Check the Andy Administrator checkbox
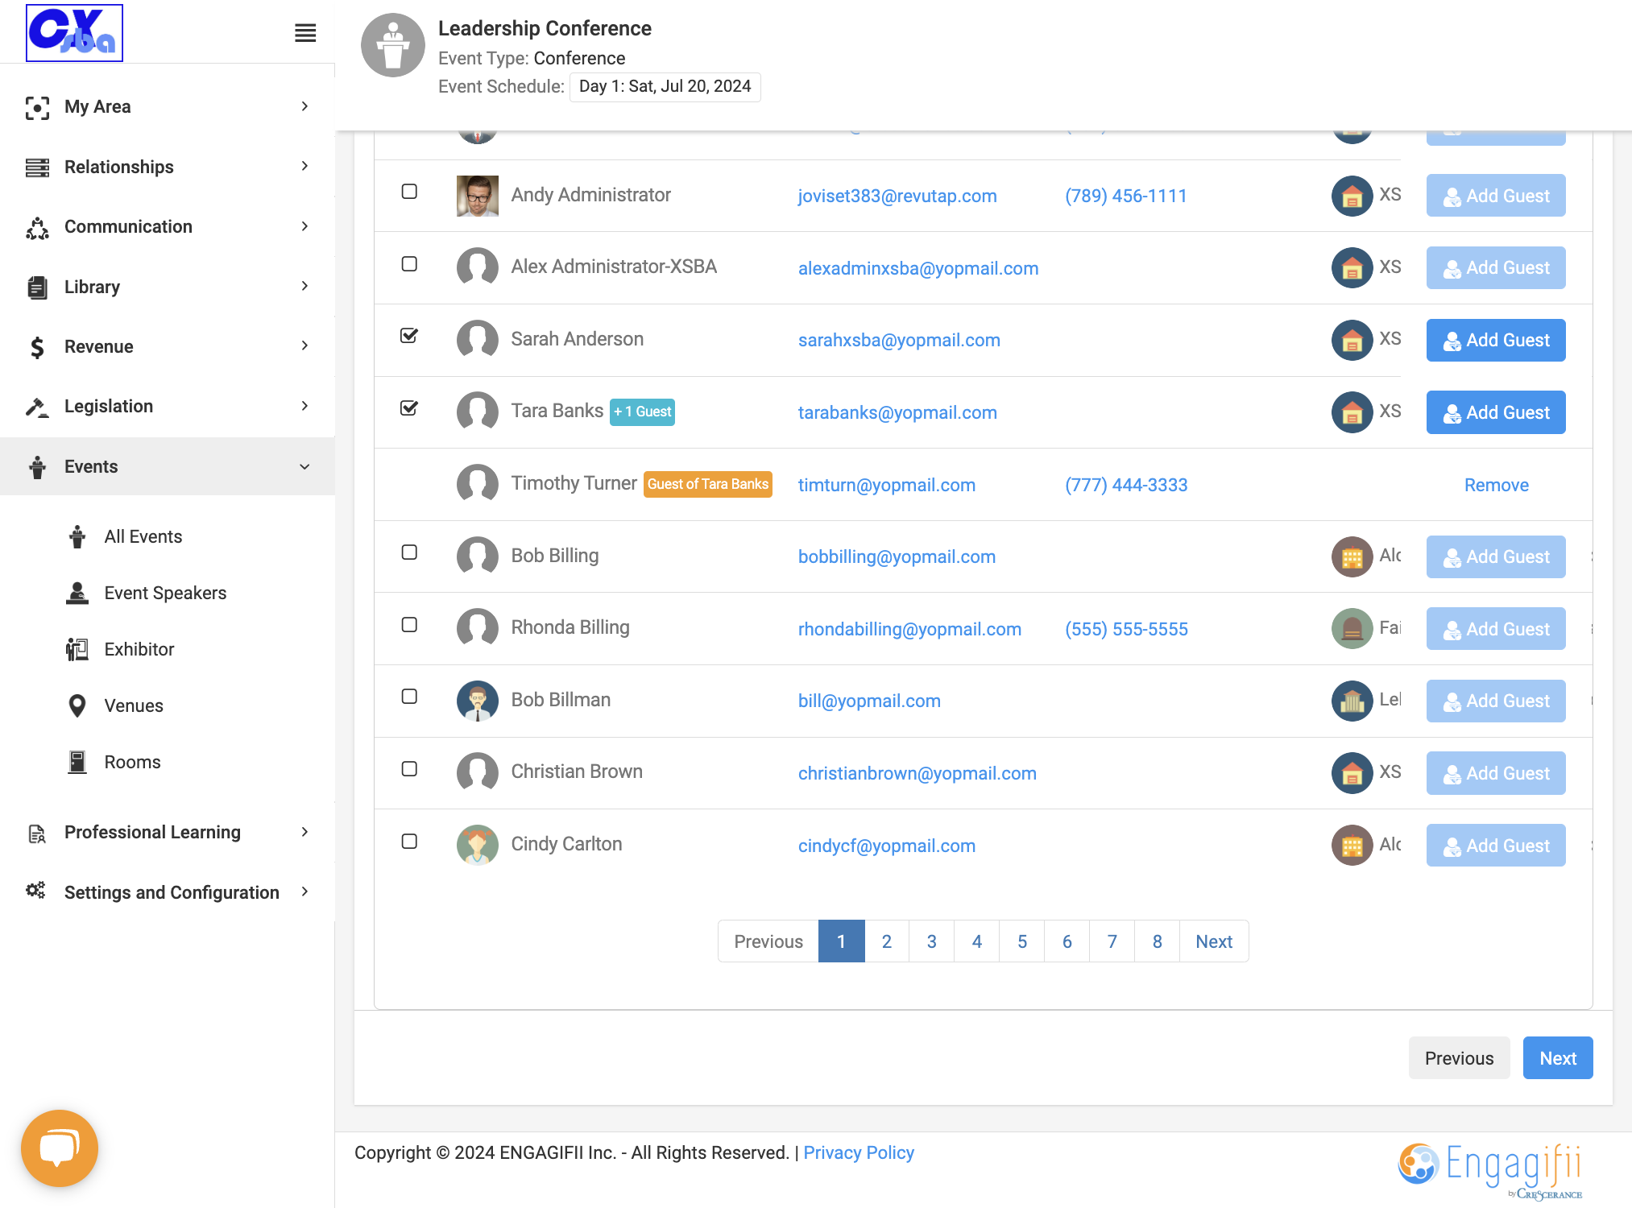The height and width of the screenshot is (1208, 1632). (x=409, y=192)
